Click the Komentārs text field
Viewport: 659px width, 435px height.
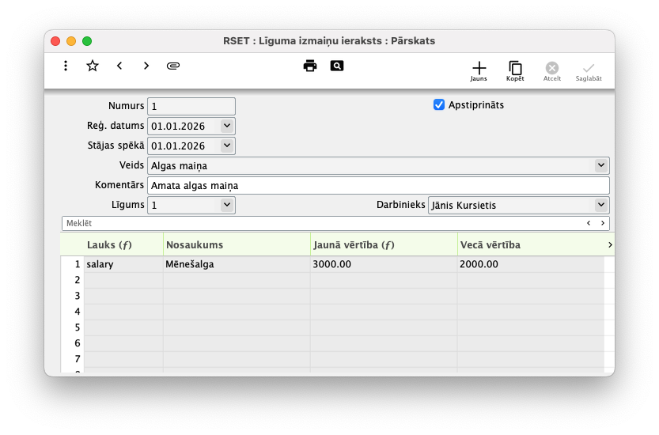[378, 185]
